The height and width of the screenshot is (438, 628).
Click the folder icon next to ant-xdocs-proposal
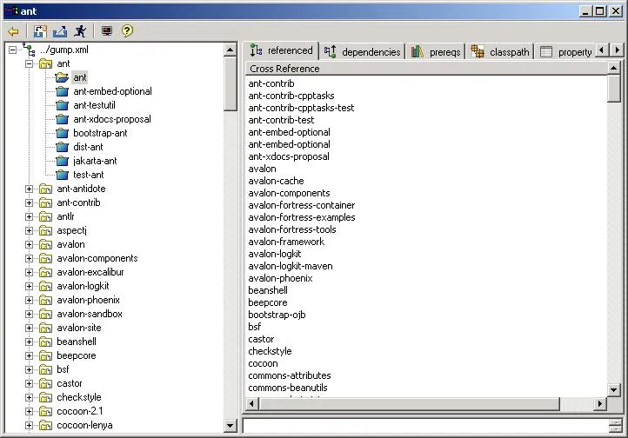[x=62, y=119]
